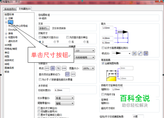Viewport: 164px width, 118px height.
Task: Click the 6.35mm arrow length field
Action: [x=108, y=43]
